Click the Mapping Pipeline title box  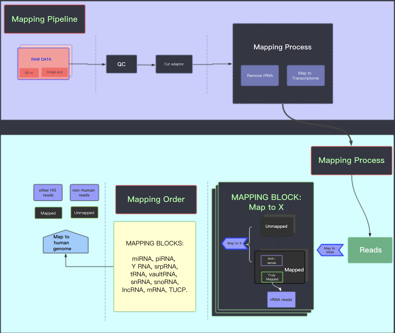point(44,19)
